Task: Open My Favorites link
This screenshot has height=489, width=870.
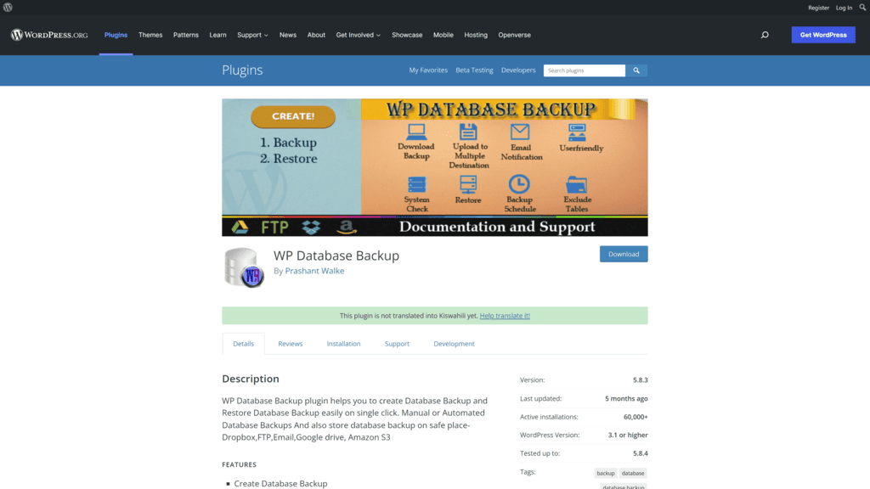Action: click(x=428, y=70)
